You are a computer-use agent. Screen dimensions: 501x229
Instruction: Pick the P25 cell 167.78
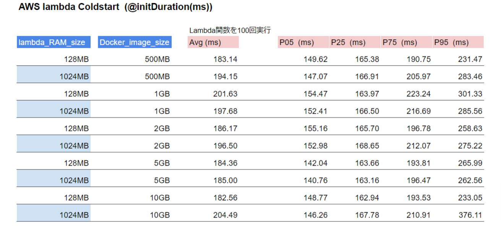367,215
